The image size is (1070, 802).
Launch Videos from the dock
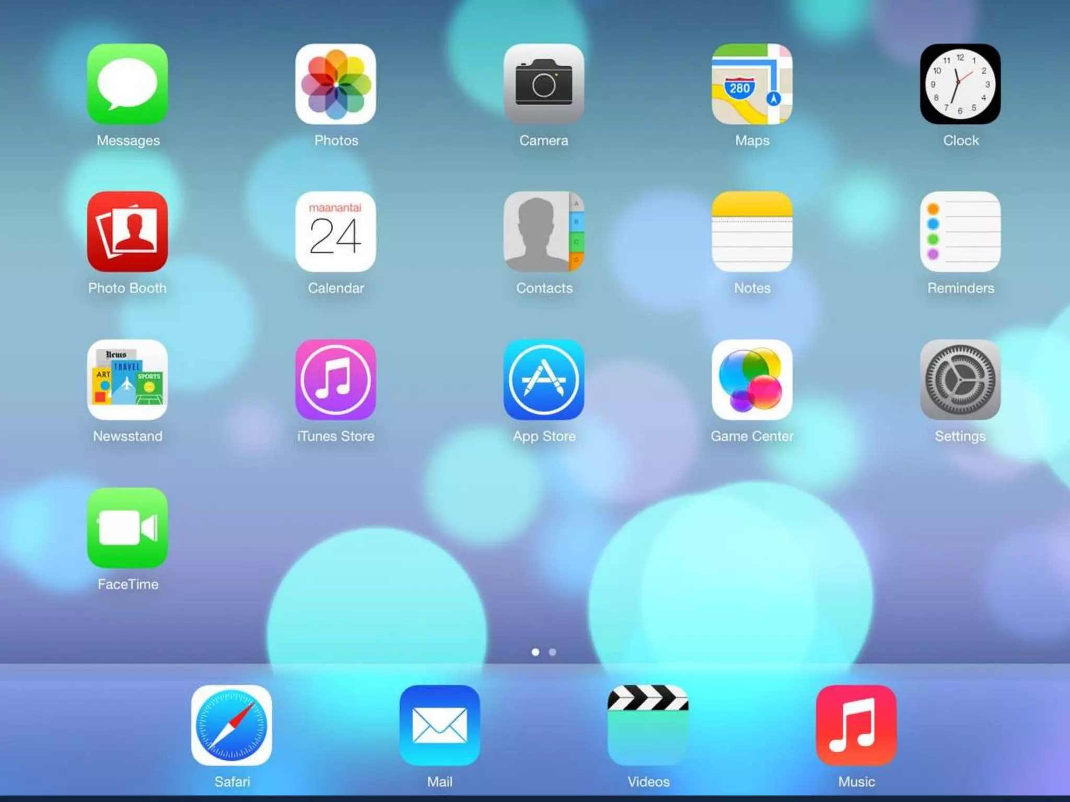[648, 725]
